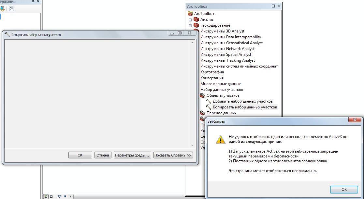Expand the Анализ toolbox
Viewport: 364px width, 199px height.
[190, 20]
